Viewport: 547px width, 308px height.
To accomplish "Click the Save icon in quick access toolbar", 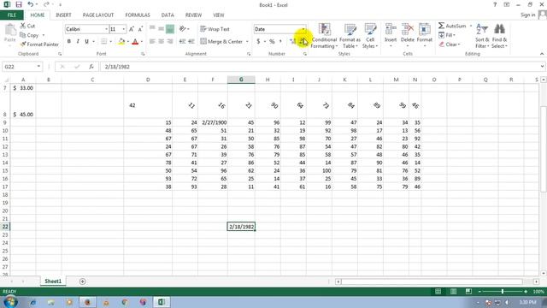I will [x=19, y=4].
